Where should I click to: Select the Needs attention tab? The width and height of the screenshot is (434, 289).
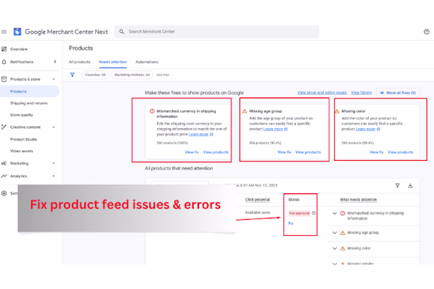tap(113, 62)
